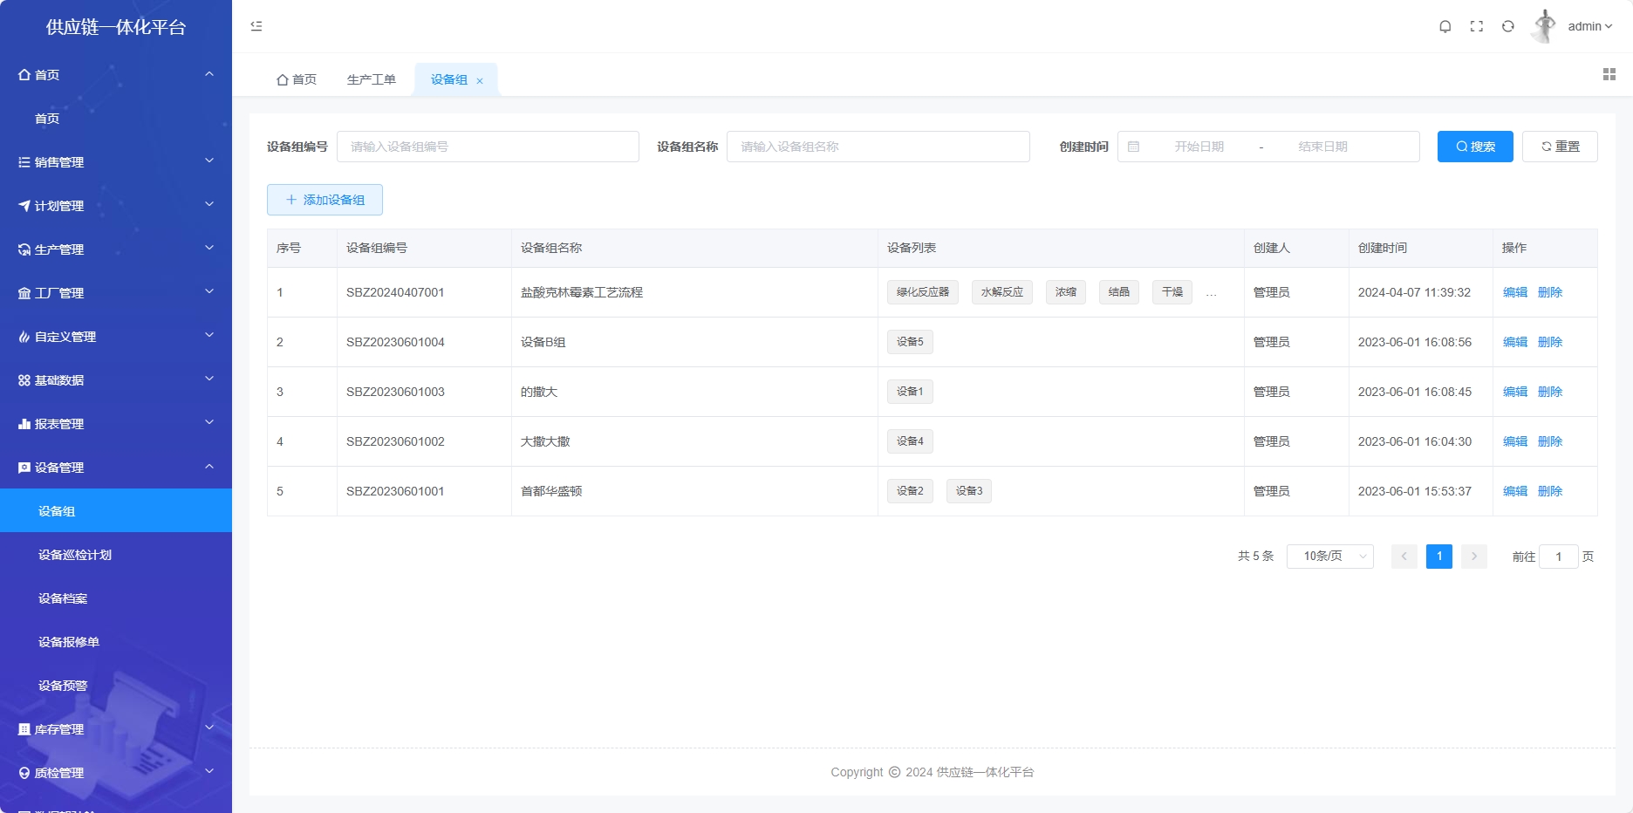
Task: Delete row 大撒大撒
Action: [x=1550, y=441]
